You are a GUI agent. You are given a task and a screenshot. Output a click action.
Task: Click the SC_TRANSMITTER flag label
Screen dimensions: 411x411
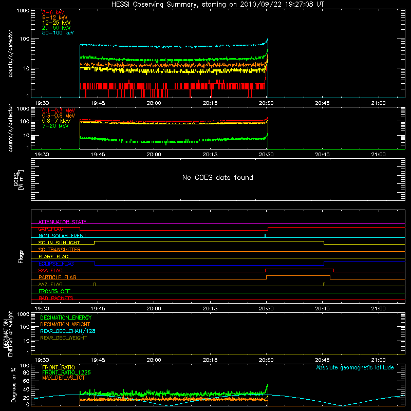pos(60,250)
